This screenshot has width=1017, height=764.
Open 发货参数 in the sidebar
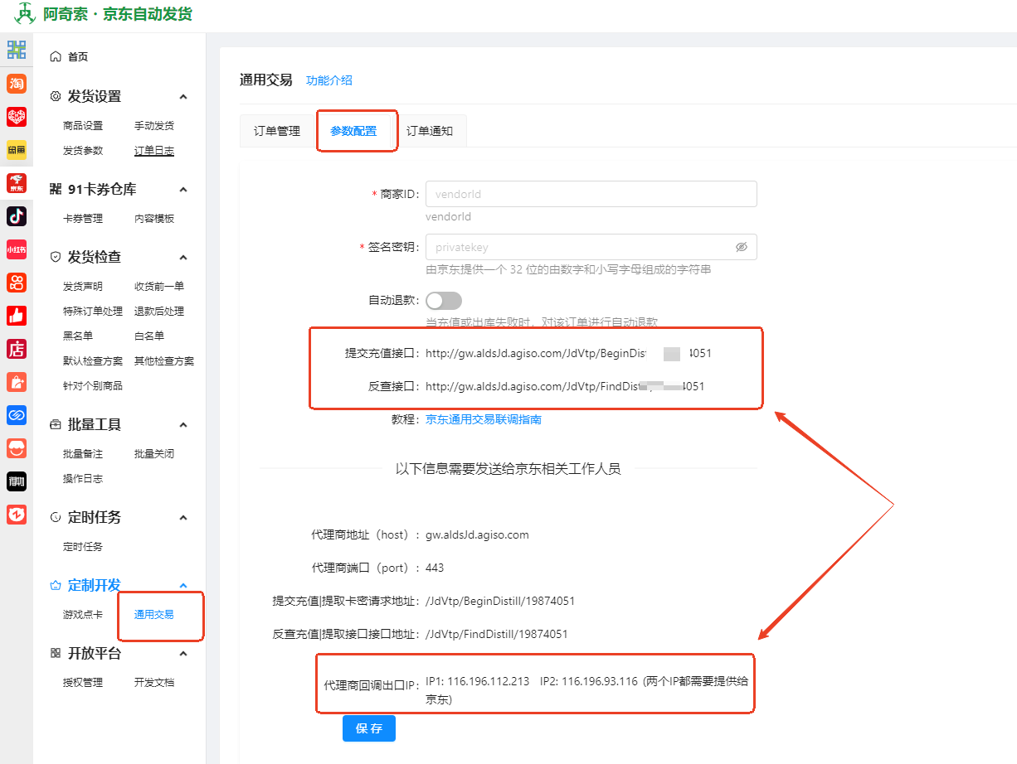point(83,151)
